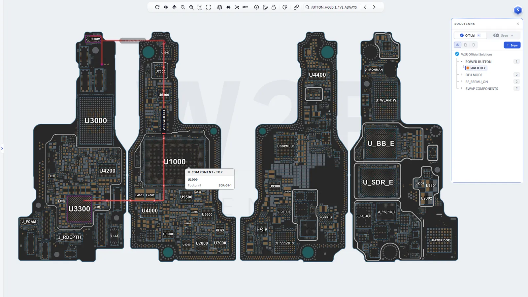The image size is (528, 297).
Task: Zoom out using magnifier minus icon
Action: (x=183, y=7)
